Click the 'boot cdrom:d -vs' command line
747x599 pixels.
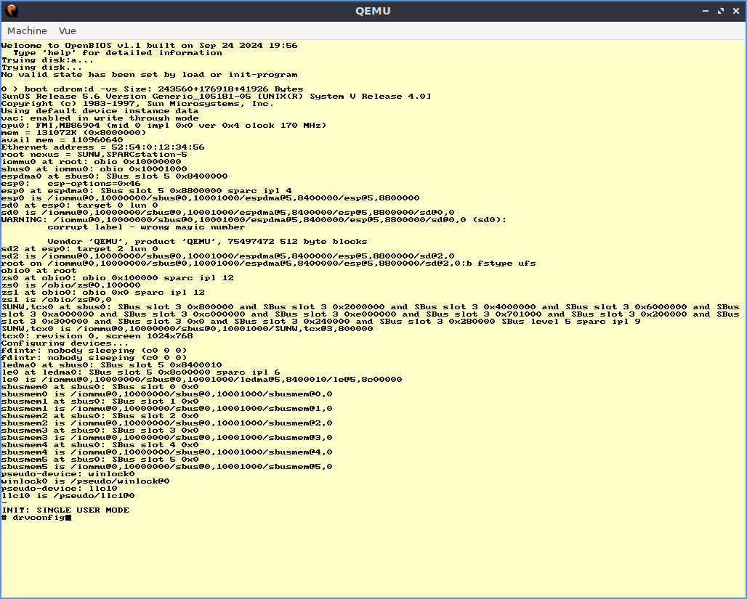click(153, 89)
